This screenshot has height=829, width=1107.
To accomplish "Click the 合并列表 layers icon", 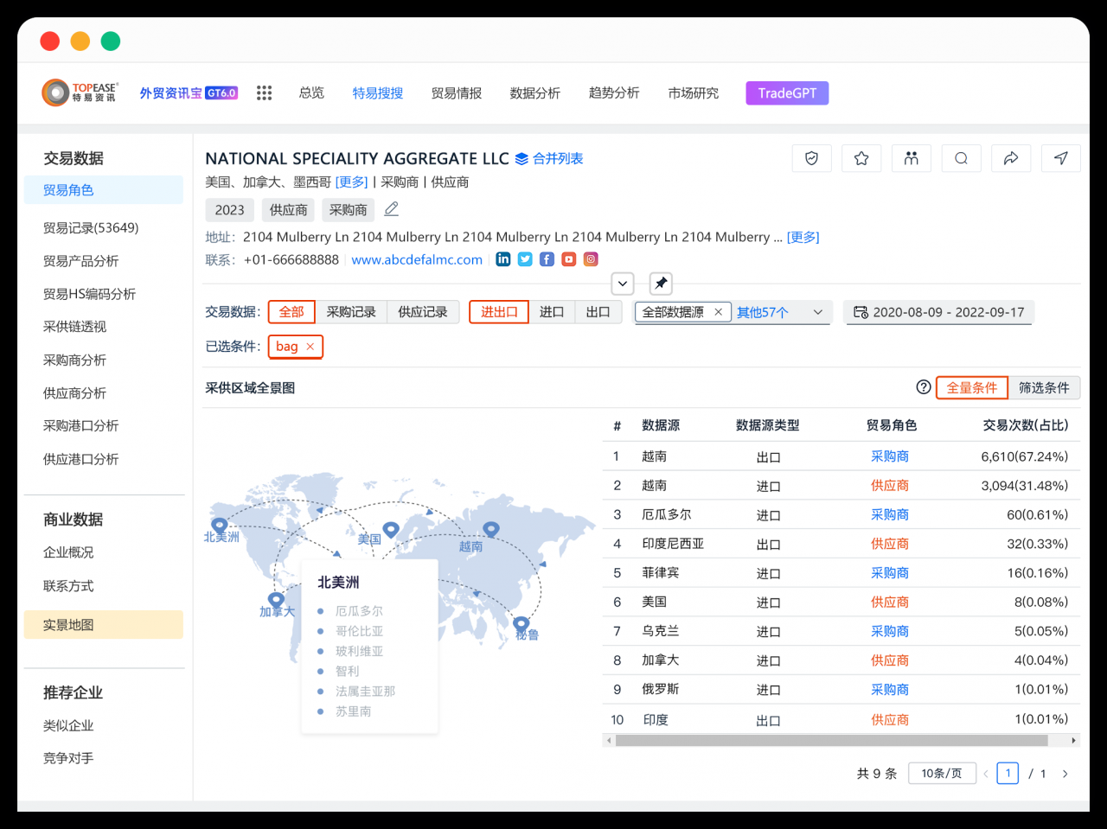I will point(522,159).
